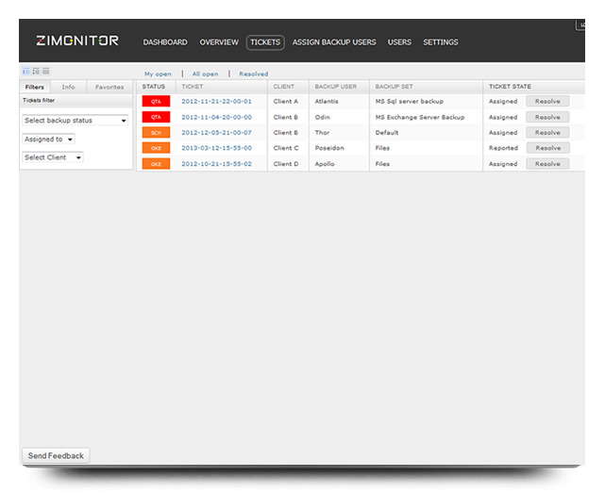
Task: Open Assign Backup Users in navigation
Action: (x=334, y=42)
